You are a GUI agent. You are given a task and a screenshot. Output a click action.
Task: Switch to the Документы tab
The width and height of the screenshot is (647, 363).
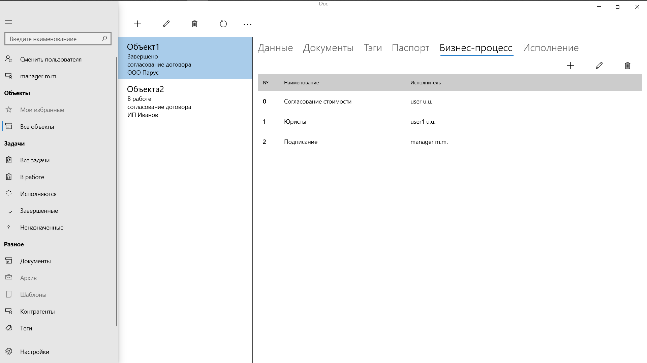(x=329, y=48)
